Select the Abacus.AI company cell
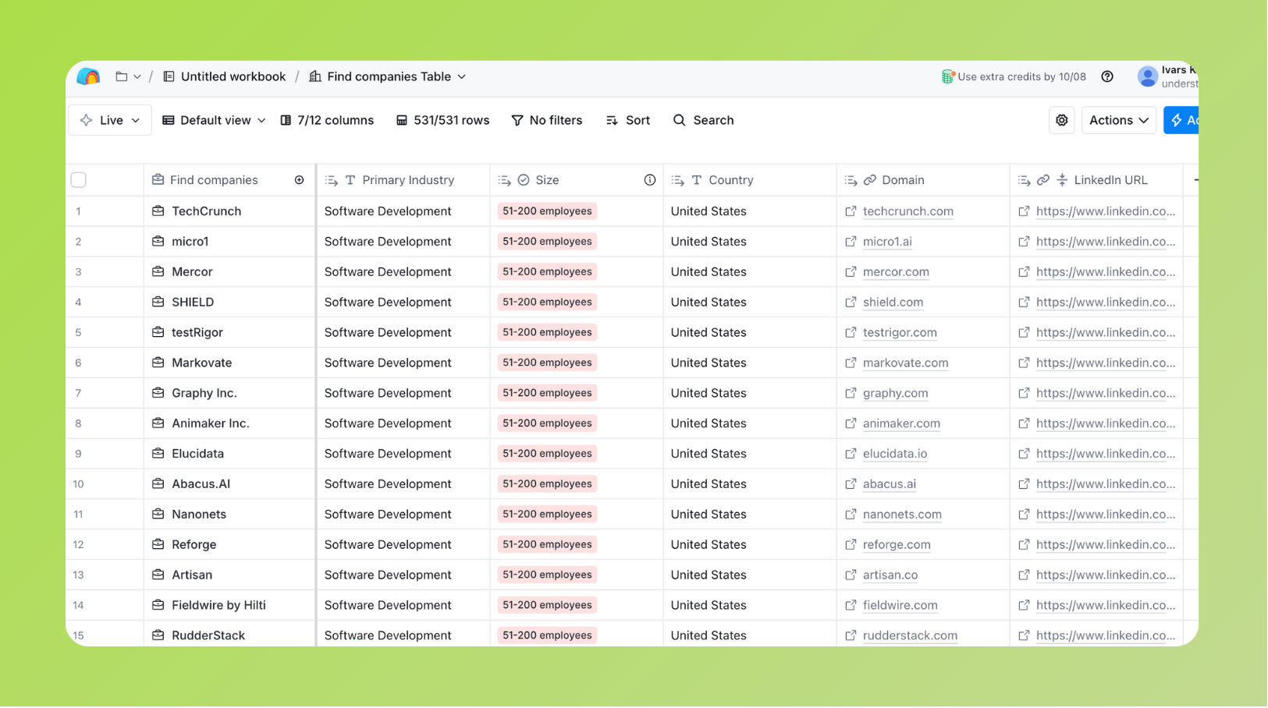Viewport: 1268px width, 708px height. pyautogui.click(x=230, y=483)
